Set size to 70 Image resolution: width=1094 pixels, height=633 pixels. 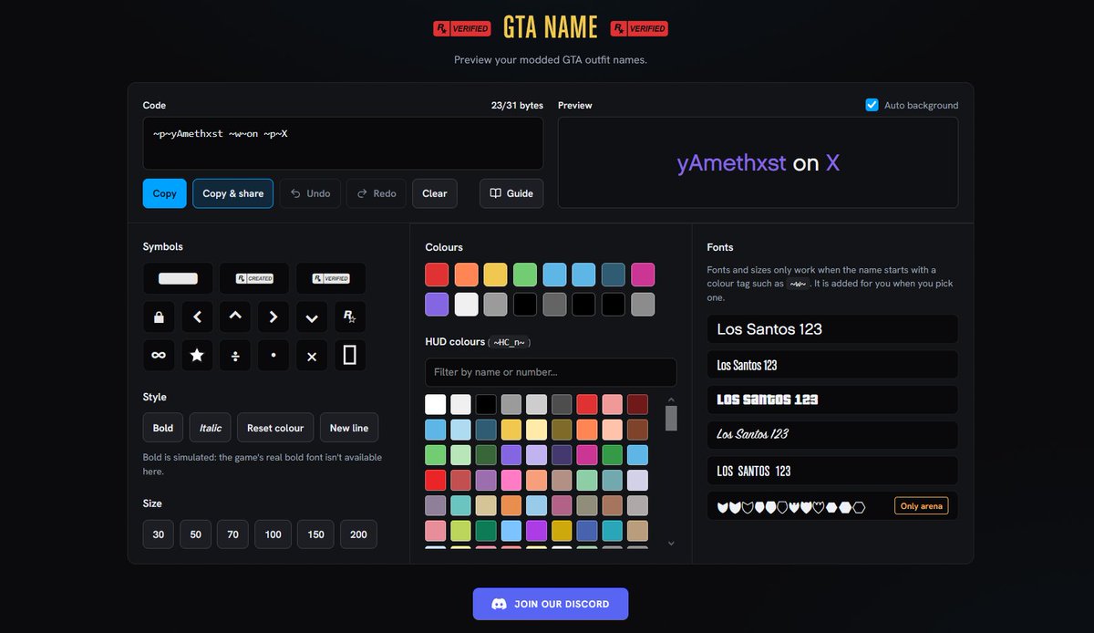click(232, 534)
